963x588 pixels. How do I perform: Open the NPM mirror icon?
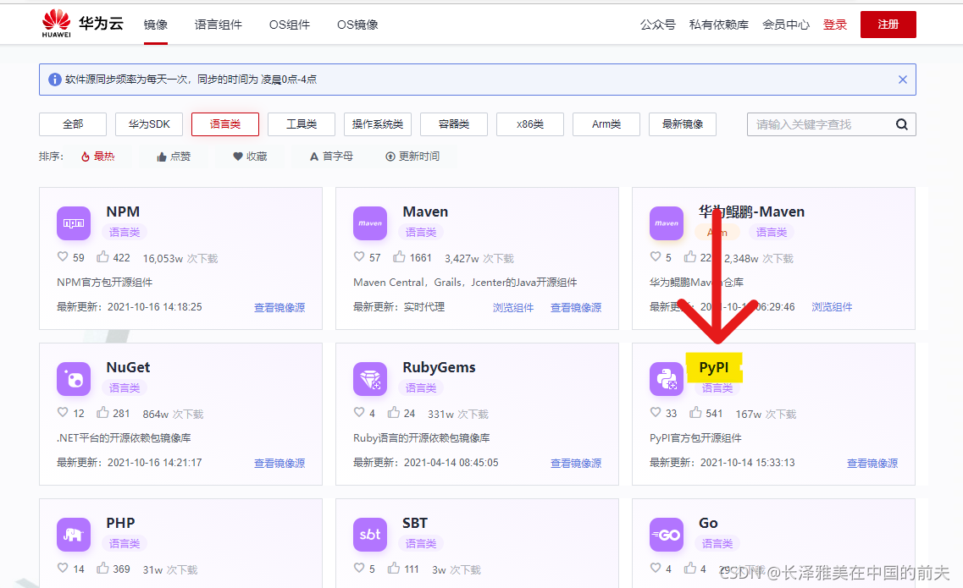(74, 223)
